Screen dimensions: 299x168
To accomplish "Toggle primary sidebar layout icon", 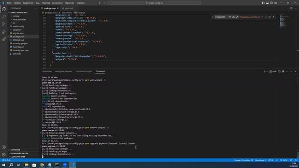I will [263, 3].
